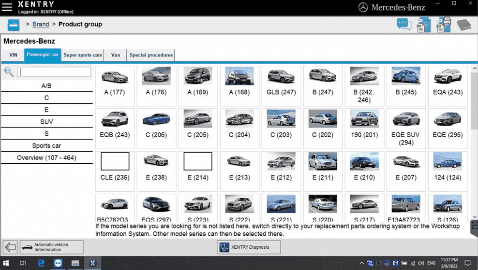Viewport: 478px width, 270px height.
Task: Select the A (177) model tile
Action: [115, 86]
